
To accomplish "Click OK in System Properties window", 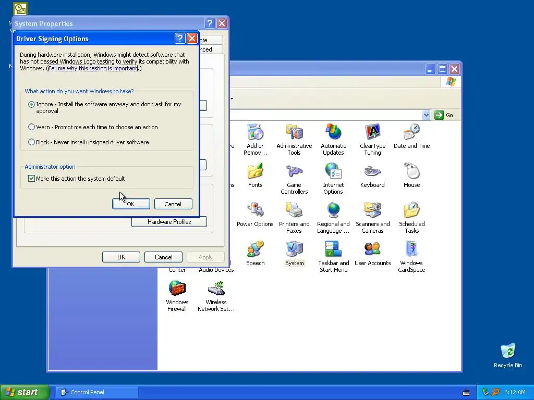I will pyautogui.click(x=121, y=257).
